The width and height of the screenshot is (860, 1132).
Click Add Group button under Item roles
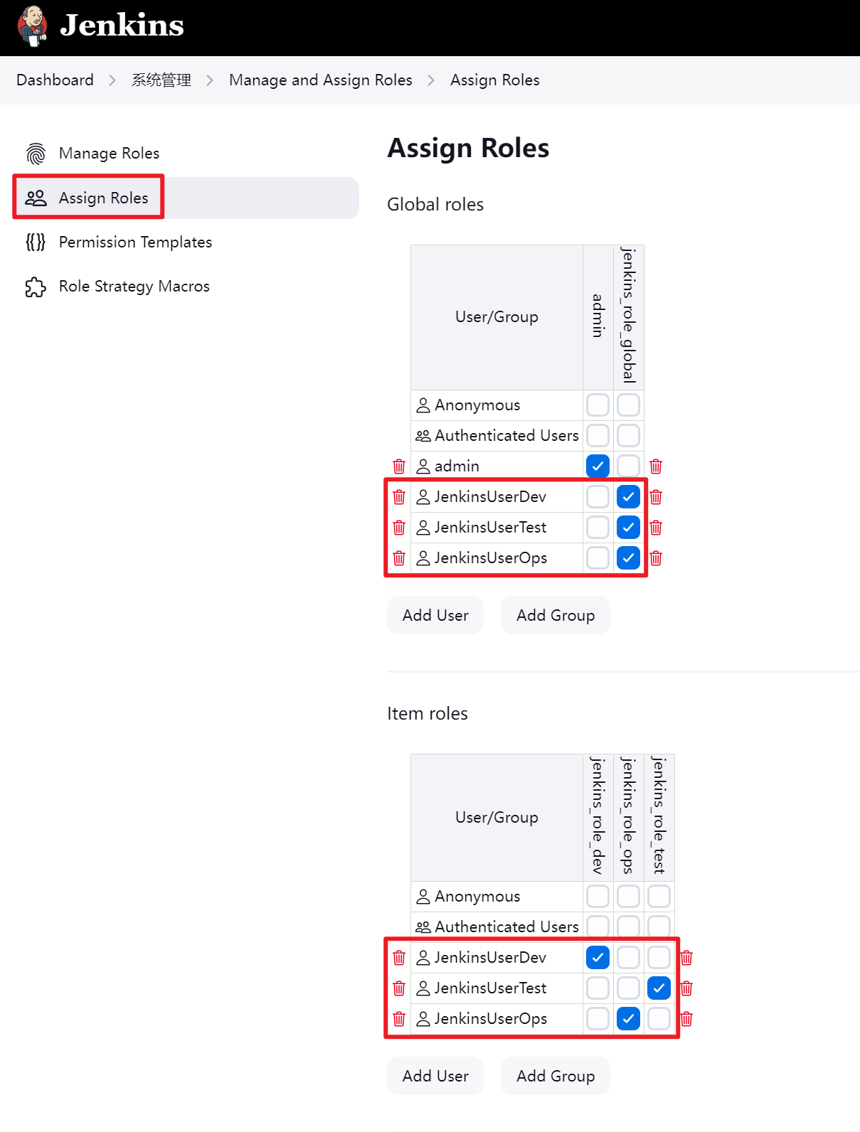tap(556, 1076)
